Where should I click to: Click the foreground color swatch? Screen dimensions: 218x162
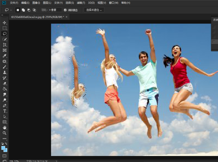click(3, 148)
